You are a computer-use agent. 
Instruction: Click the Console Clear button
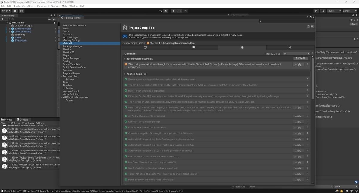click(4, 123)
